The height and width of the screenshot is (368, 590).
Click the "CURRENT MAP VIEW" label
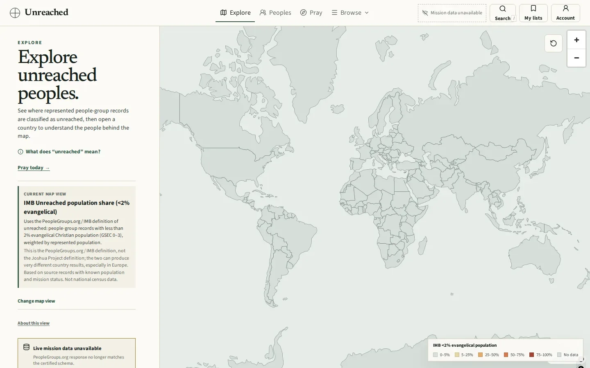pyautogui.click(x=45, y=194)
